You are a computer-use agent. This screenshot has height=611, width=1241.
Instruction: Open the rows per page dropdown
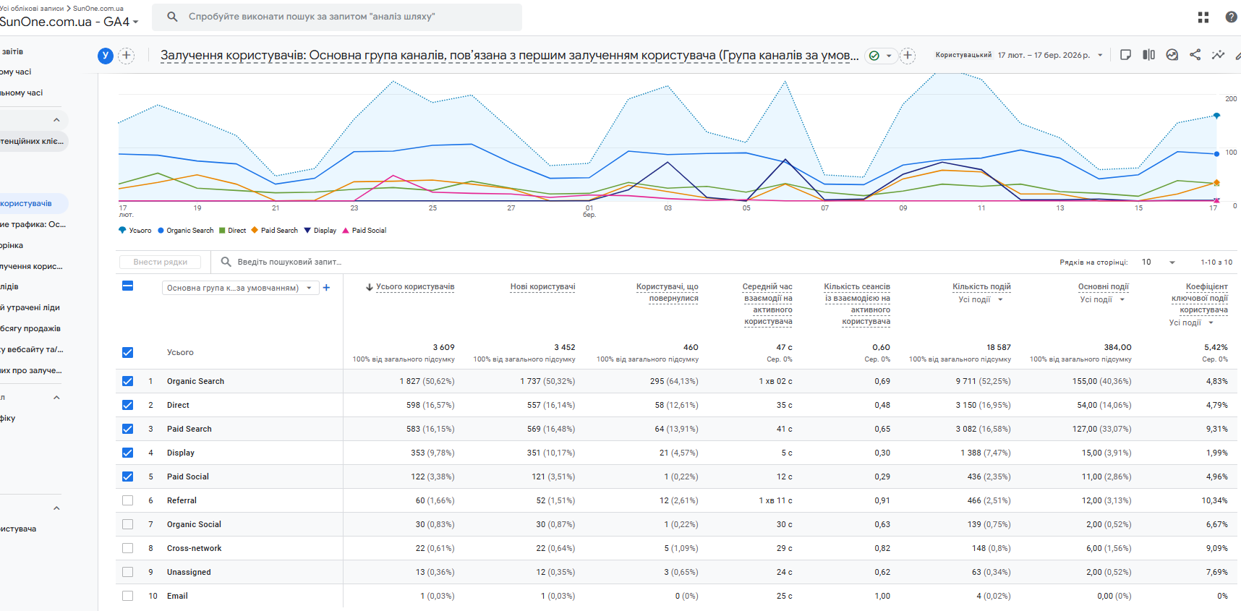tap(1159, 262)
